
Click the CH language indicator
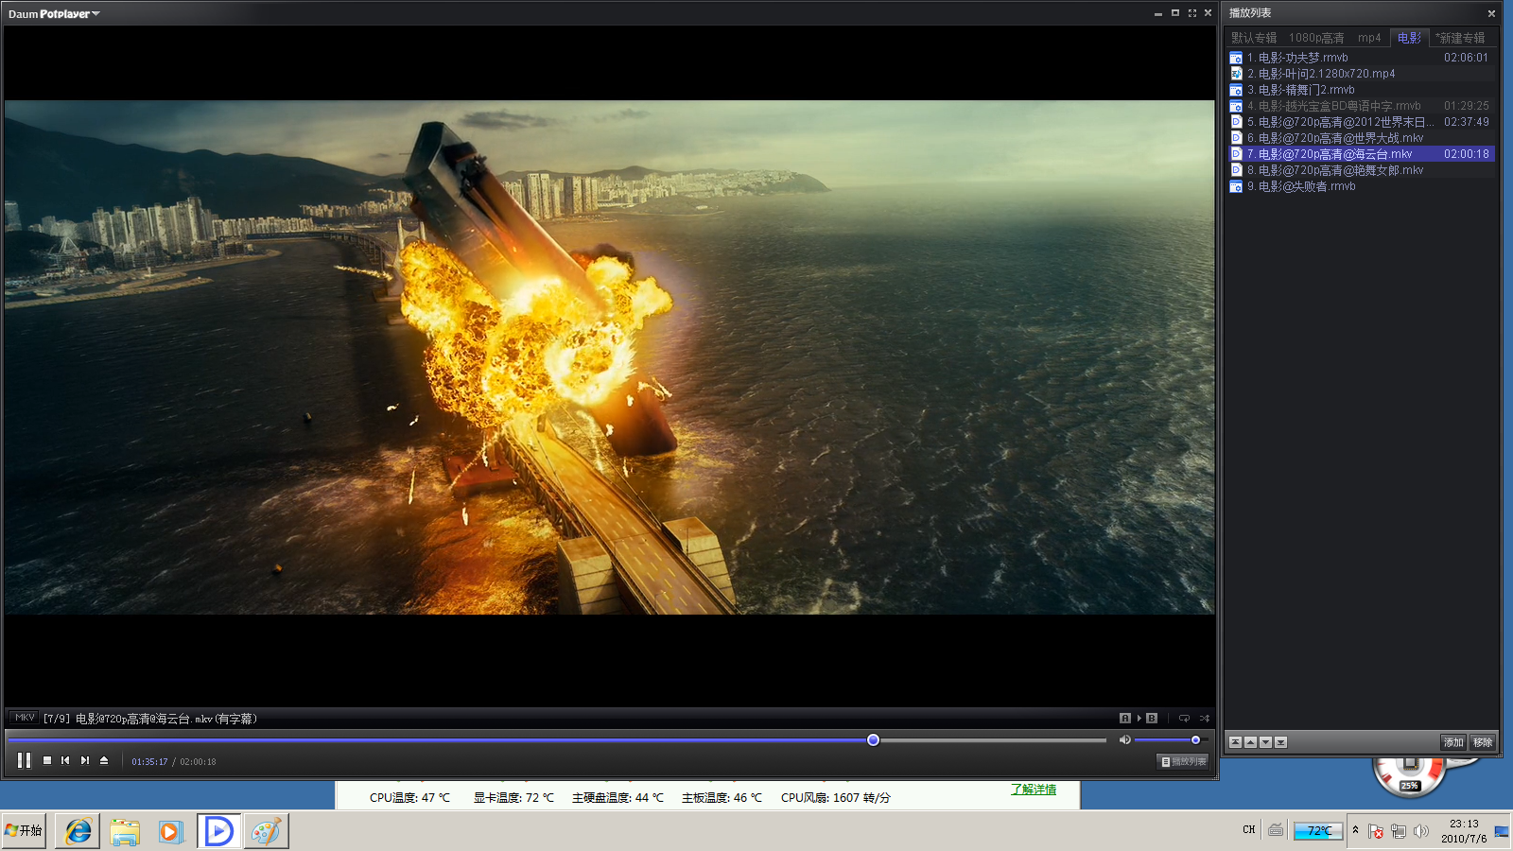1248,830
